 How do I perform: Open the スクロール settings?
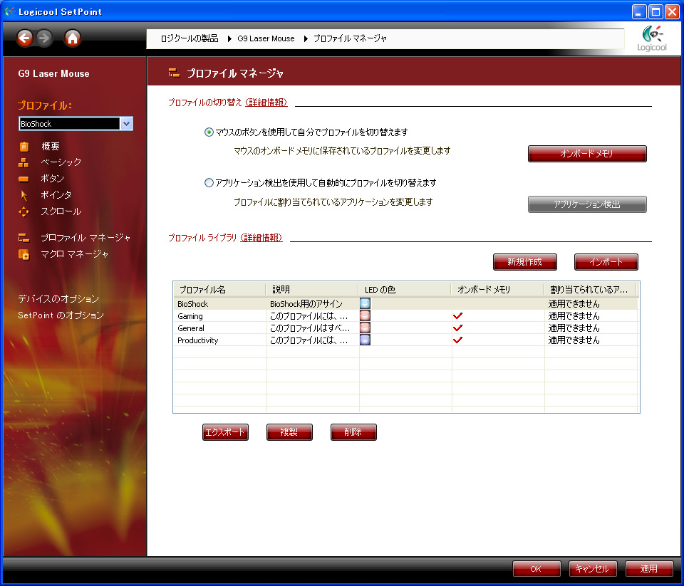click(61, 211)
